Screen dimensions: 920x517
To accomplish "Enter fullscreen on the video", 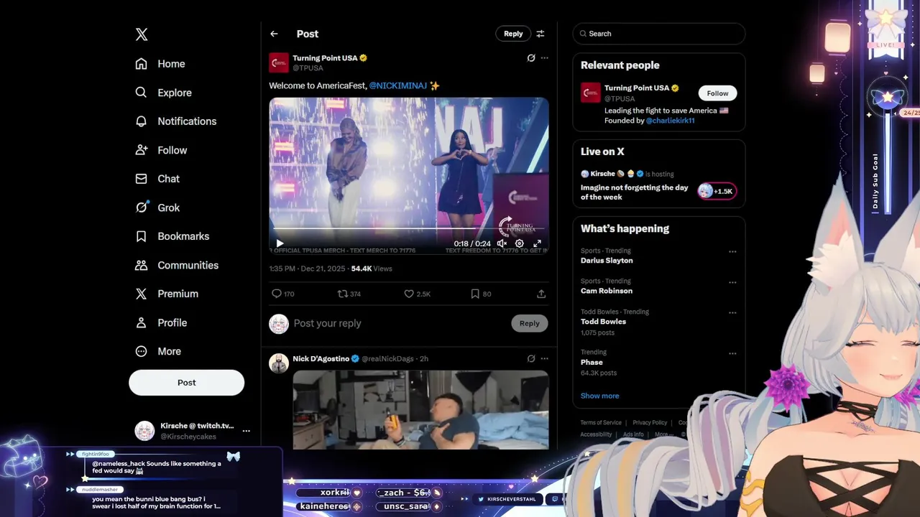I will point(537,243).
